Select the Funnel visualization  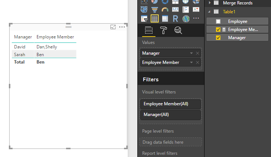coord(154,10)
